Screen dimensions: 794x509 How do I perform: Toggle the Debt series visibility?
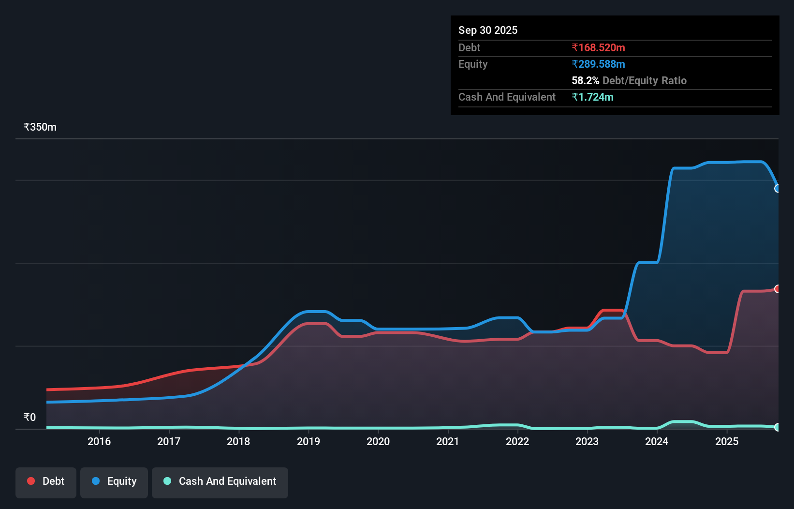coord(46,482)
